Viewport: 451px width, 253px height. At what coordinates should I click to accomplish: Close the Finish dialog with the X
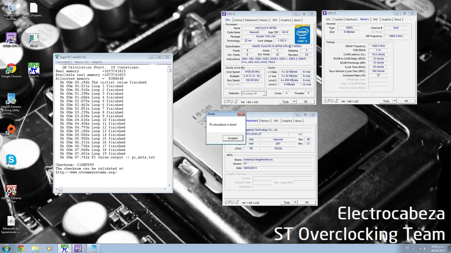point(241,114)
